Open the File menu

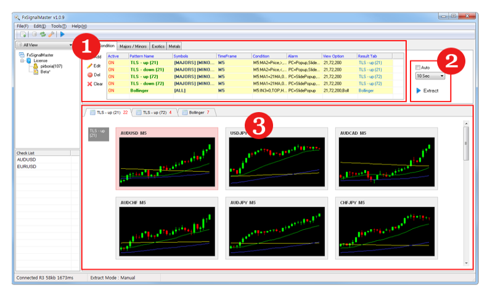click(22, 26)
